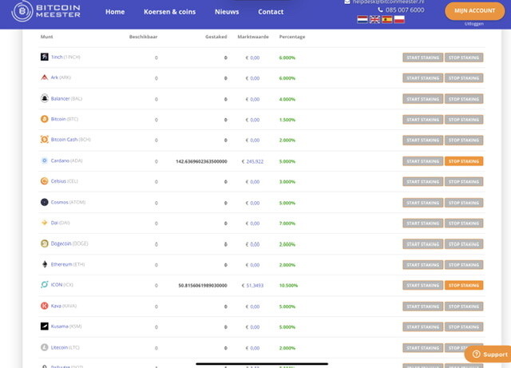The image size is (511, 368).
Task: Click the Balancer coin icon
Action: click(x=45, y=98)
